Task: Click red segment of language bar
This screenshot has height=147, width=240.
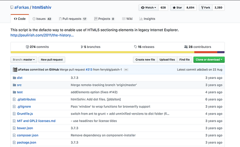Action: [206, 52]
